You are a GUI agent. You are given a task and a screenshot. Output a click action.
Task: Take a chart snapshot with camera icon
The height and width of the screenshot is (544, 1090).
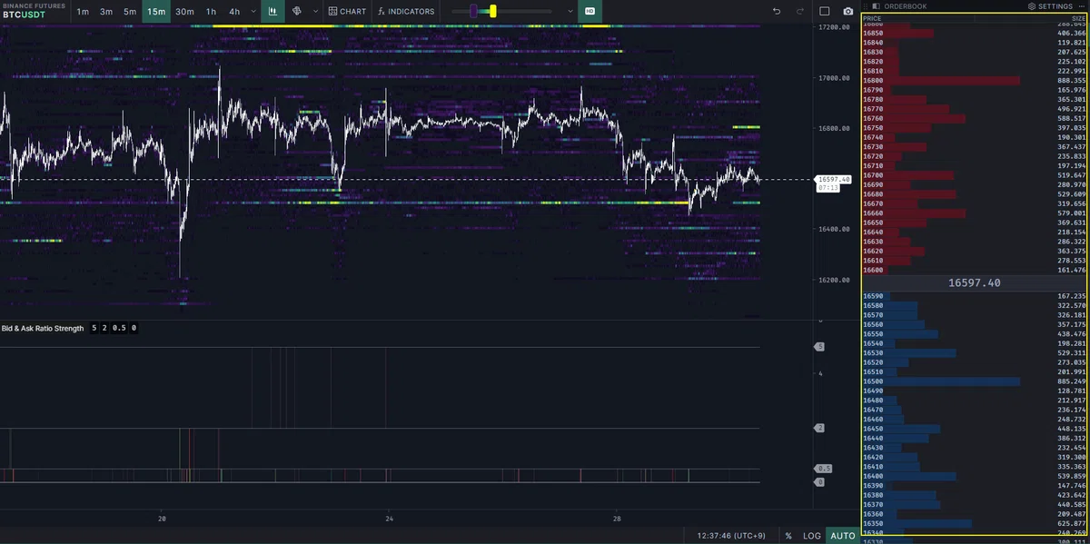847,11
